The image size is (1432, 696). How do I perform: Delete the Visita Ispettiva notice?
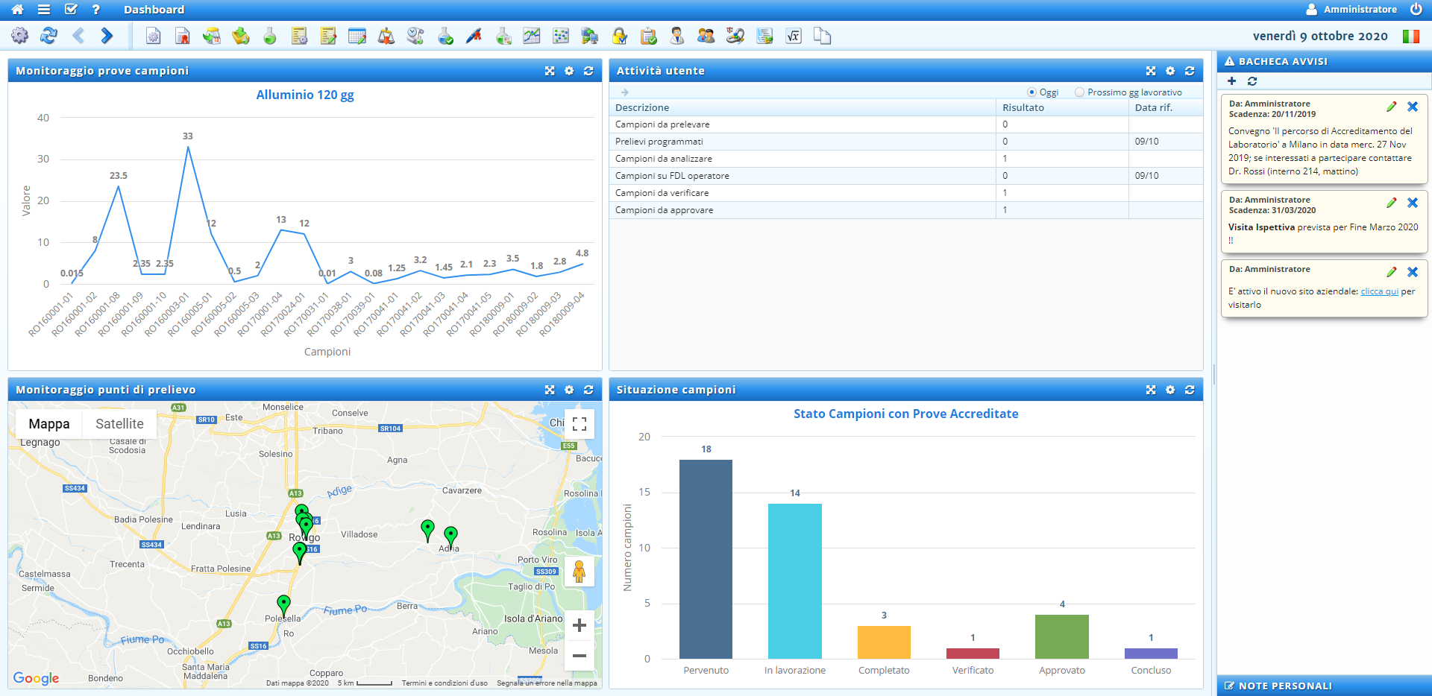click(x=1413, y=203)
